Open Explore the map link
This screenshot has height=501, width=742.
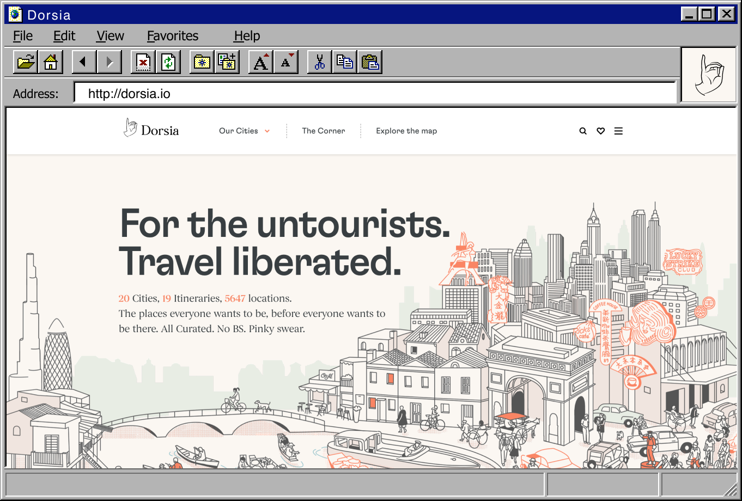tap(406, 131)
